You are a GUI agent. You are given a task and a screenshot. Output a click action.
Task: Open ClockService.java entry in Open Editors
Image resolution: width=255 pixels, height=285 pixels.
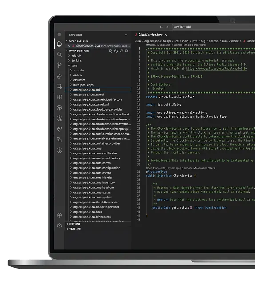pos(98,46)
